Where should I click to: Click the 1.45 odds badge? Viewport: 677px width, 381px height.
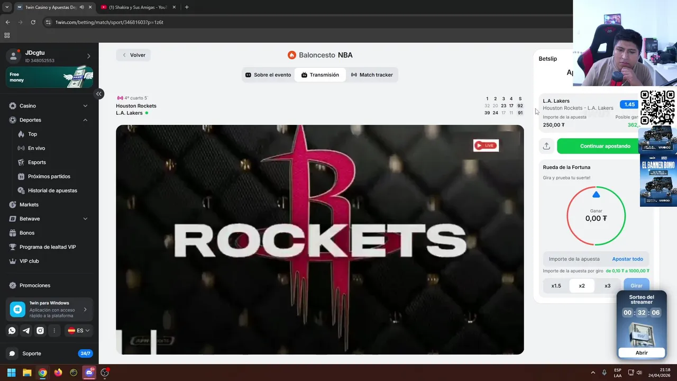pos(629,104)
